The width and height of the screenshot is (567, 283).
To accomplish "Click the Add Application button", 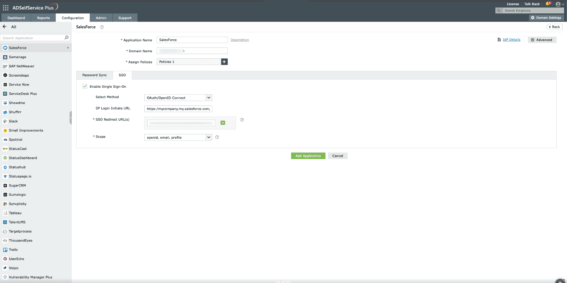I will 308,156.
